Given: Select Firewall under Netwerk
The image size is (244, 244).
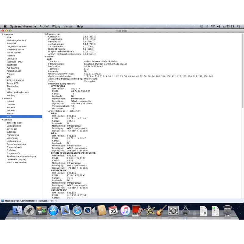Looking at the screenshot, I should point(10,102).
